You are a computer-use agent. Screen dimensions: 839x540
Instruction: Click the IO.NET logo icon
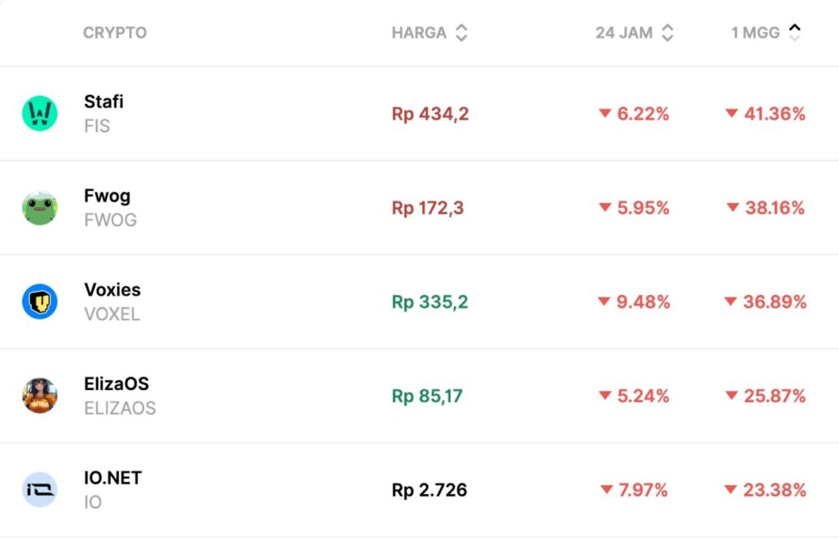[39, 489]
